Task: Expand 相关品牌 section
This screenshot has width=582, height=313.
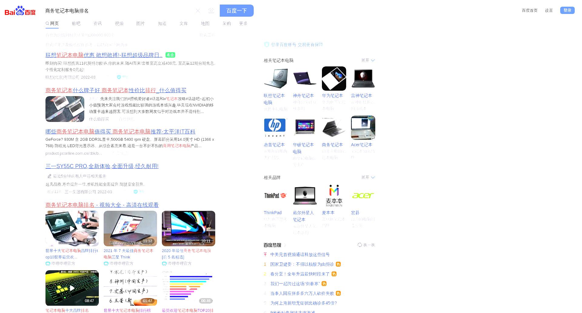Action: tap(368, 177)
